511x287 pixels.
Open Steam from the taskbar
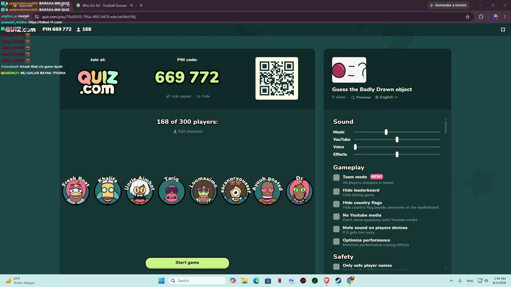(339, 281)
